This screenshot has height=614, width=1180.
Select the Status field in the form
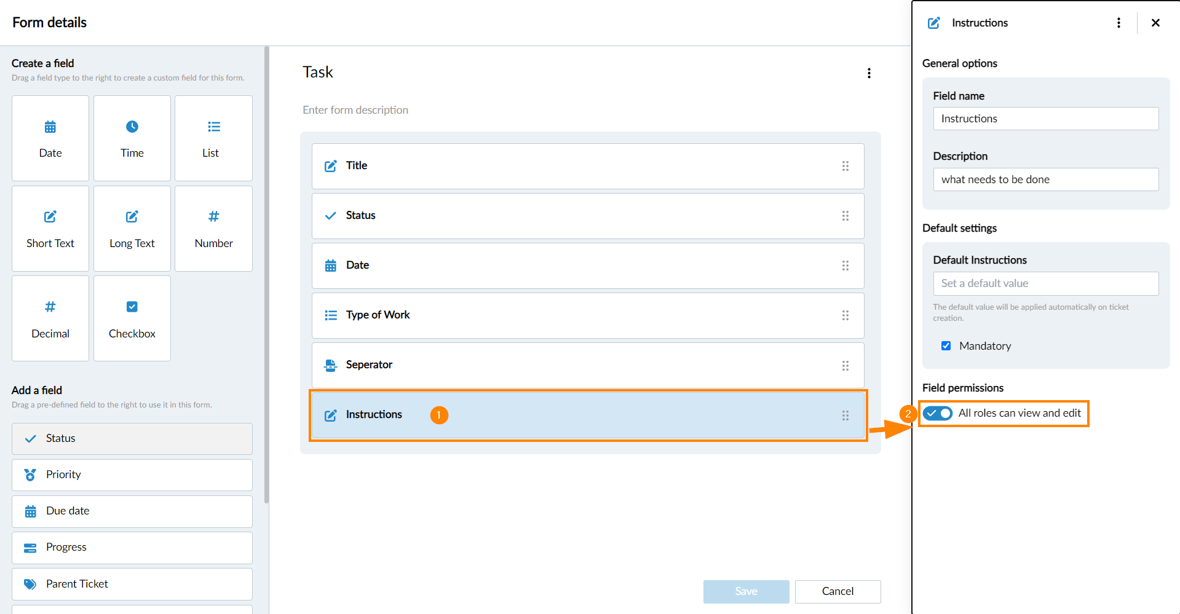[588, 216]
